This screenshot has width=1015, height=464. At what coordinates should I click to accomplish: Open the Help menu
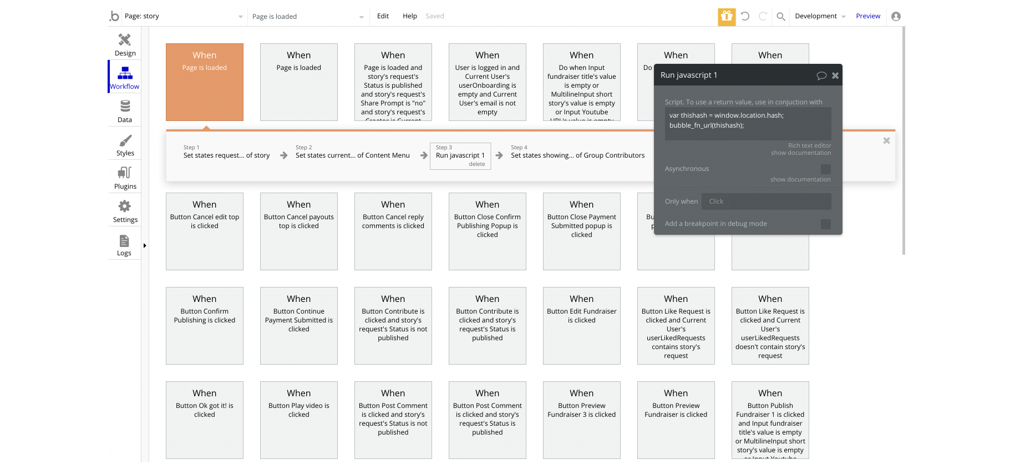click(409, 16)
